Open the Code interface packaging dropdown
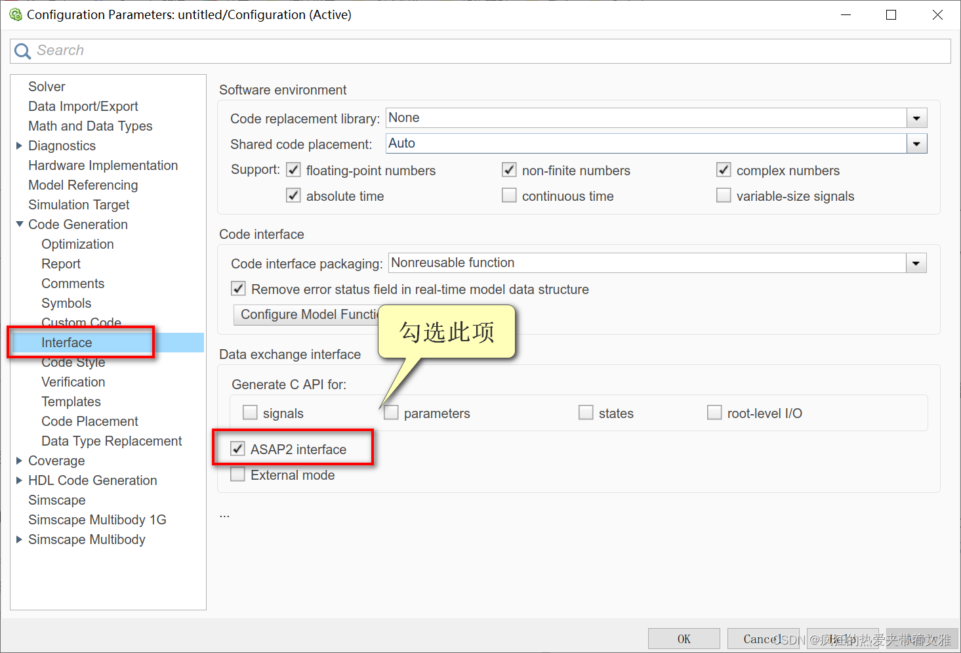The width and height of the screenshot is (961, 653). 916,263
